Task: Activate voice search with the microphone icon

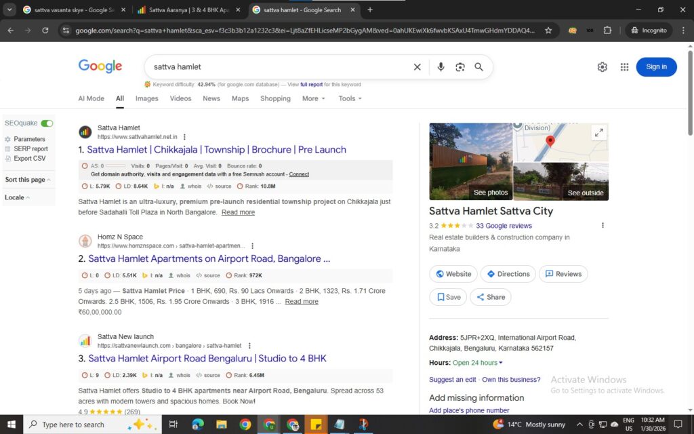Action: tap(441, 66)
